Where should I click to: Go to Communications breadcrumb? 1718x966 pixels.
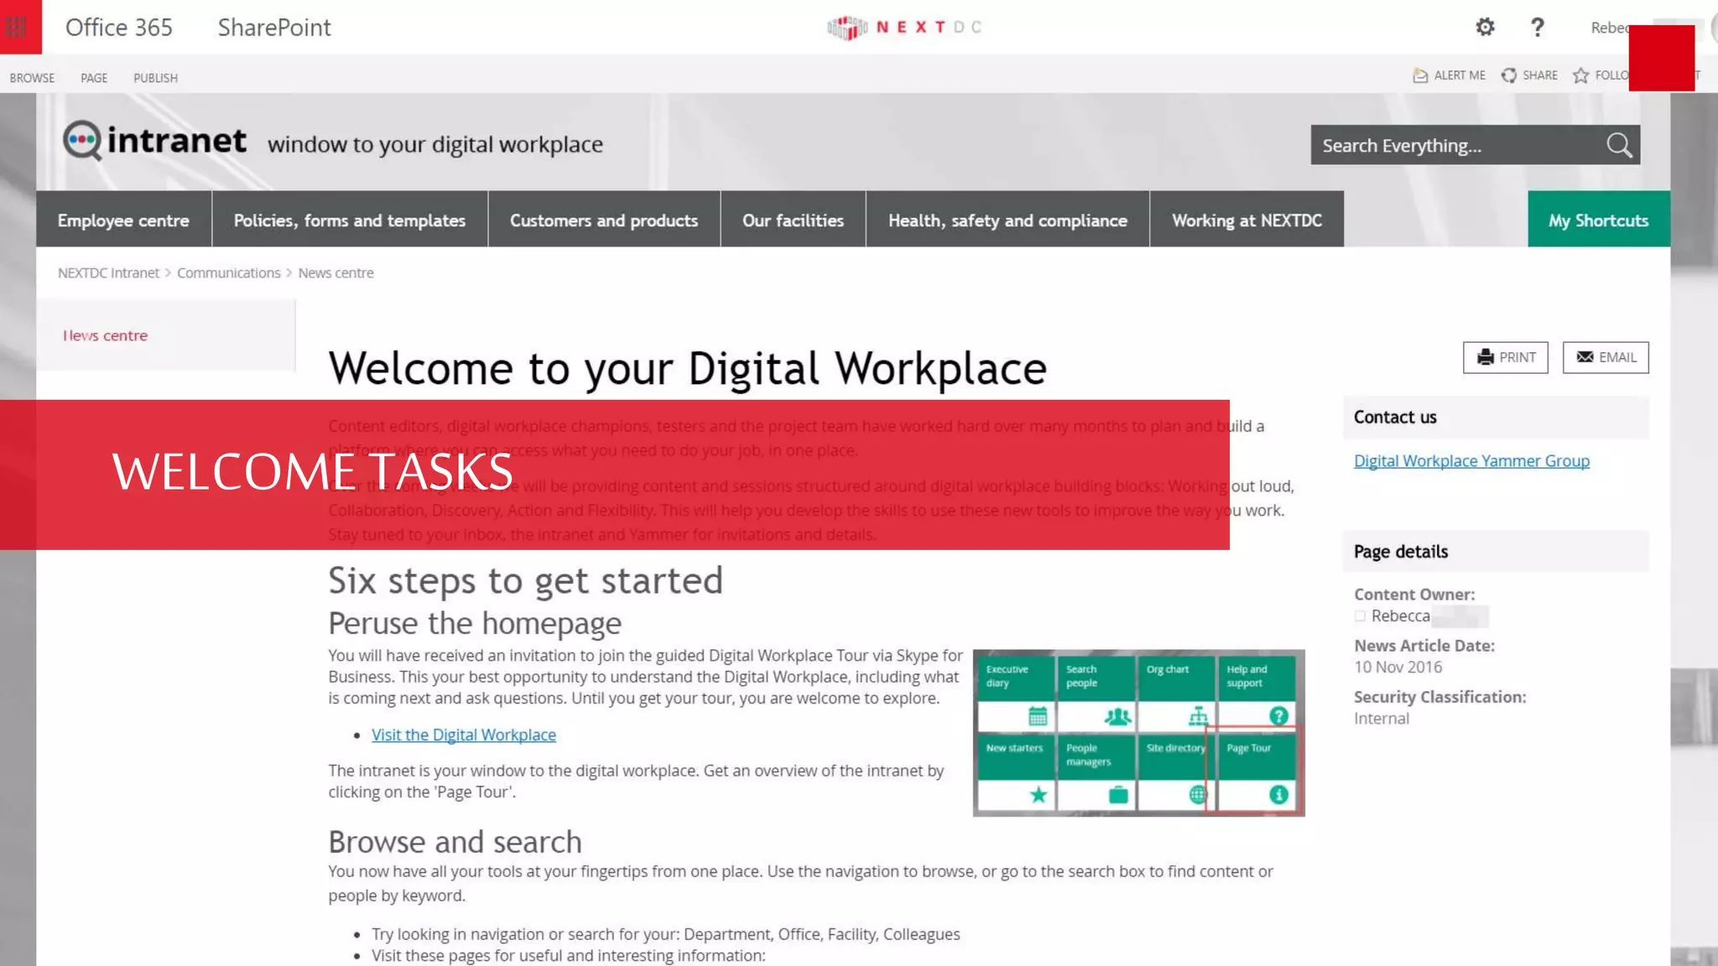point(228,273)
